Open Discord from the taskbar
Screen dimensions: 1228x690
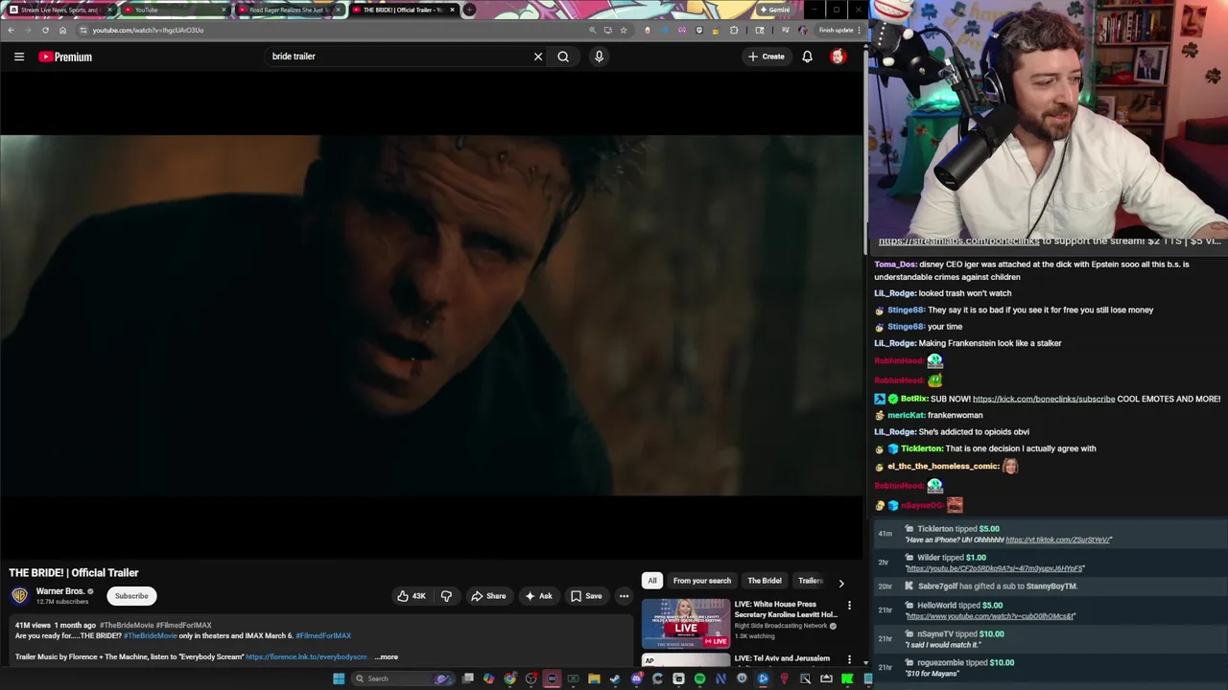click(x=637, y=678)
